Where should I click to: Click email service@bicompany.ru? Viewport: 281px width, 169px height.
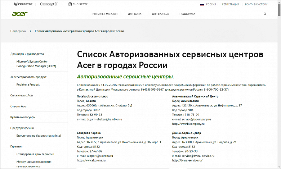tap(196, 119)
